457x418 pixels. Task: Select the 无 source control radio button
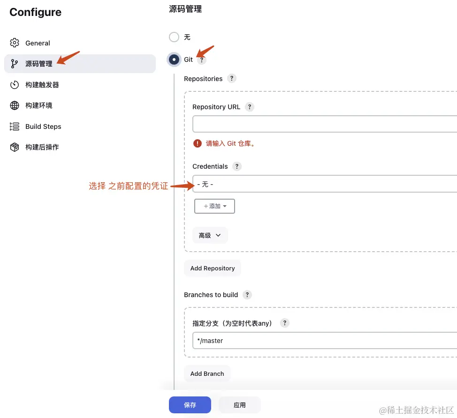click(x=174, y=37)
